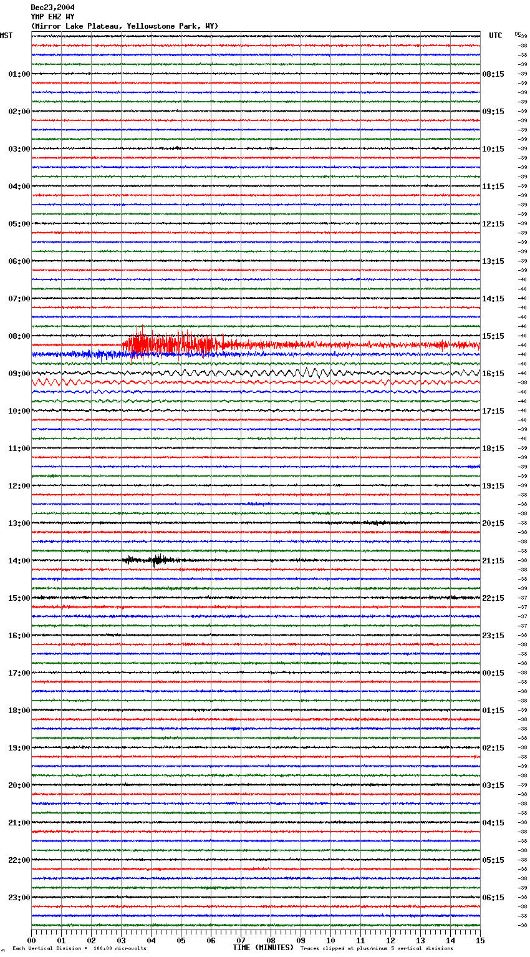Select the station code YMP EHZ WY
This screenshot has height=957, width=530.
pos(52,17)
